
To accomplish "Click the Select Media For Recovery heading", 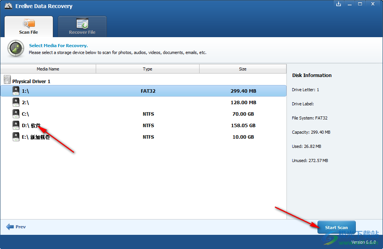I will 58,46.
